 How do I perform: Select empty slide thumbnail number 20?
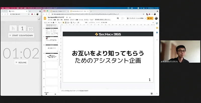pos(52,65)
